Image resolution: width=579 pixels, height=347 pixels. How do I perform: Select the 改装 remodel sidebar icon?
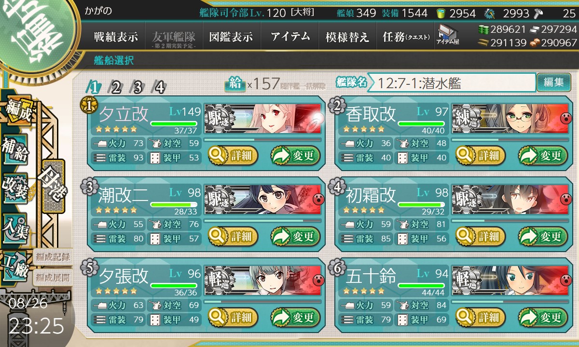tap(15, 188)
